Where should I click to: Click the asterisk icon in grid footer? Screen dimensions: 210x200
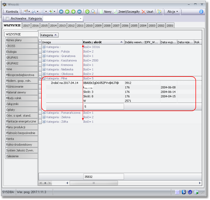click(45, 183)
